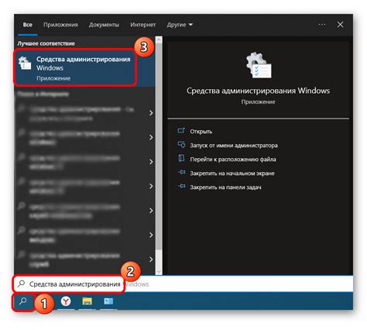This screenshot has width=367, height=330.
Task: Click the taskbar search magnifier icon
Action: click(23, 301)
